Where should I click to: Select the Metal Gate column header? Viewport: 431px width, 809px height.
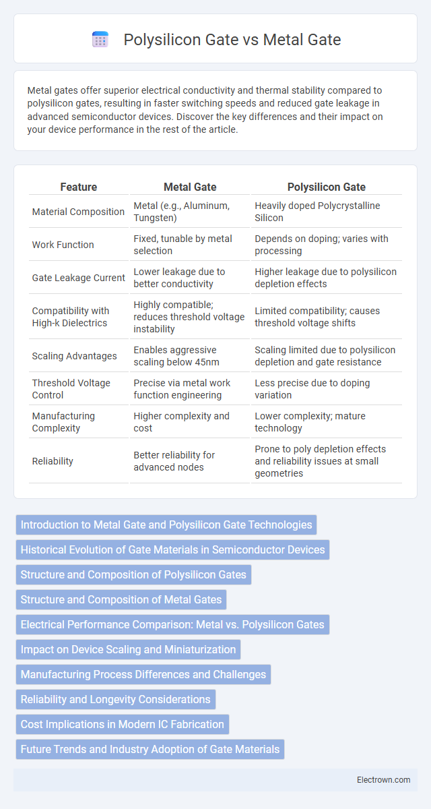190,187
